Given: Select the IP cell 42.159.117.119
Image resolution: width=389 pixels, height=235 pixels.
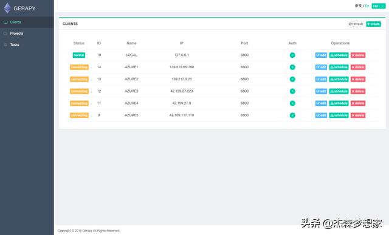Looking at the screenshot, I should (182, 115).
